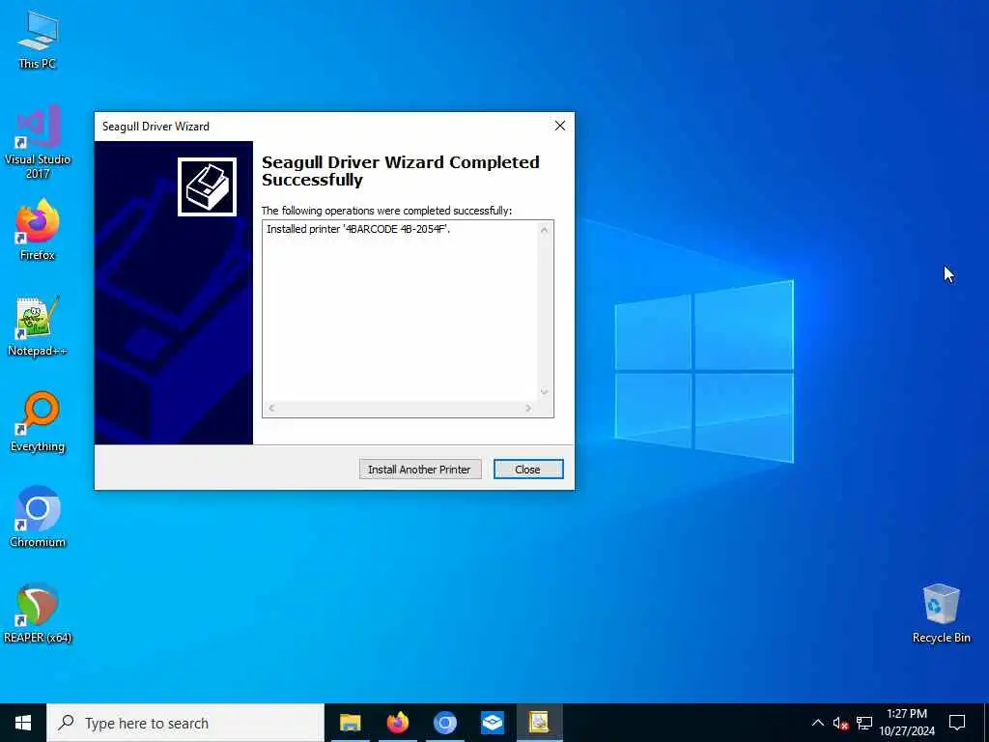Select Everything search desktop shortcut
This screenshot has height=742, width=989.
pyautogui.click(x=38, y=421)
